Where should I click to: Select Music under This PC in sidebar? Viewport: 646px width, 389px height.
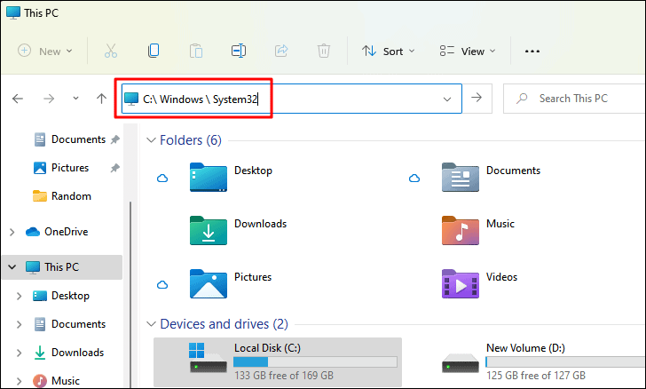57,380
